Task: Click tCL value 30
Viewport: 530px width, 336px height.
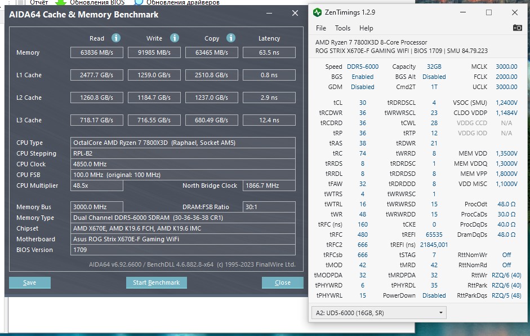Action: click(363, 103)
